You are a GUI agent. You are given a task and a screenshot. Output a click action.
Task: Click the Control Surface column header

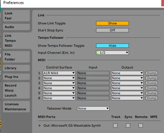[59, 67]
